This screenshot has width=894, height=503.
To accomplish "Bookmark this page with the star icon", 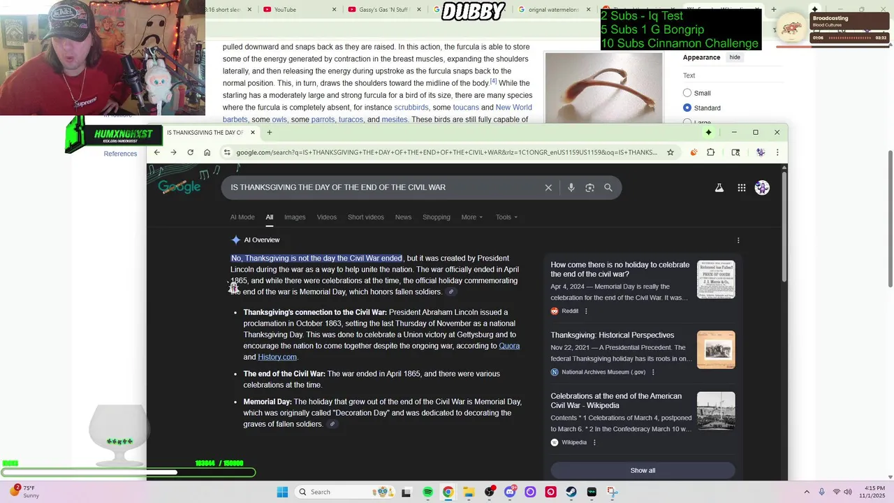I will 670,152.
